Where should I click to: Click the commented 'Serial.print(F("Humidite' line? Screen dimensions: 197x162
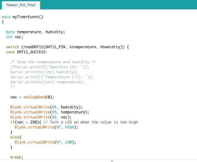[50, 67]
